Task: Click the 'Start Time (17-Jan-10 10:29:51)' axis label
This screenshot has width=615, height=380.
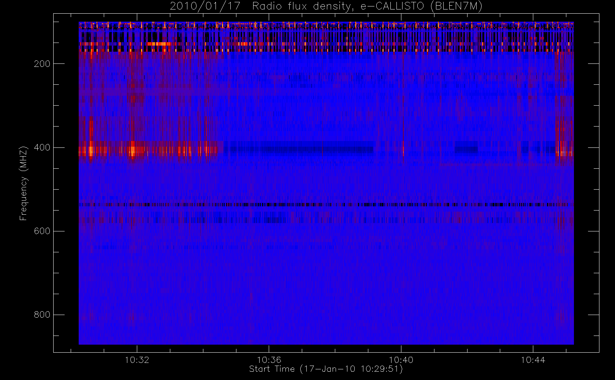Action: point(326,369)
